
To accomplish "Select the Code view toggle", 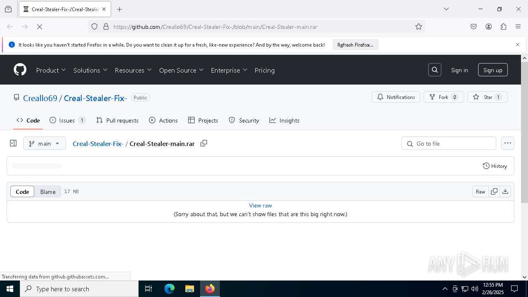I will click(22, 191).
